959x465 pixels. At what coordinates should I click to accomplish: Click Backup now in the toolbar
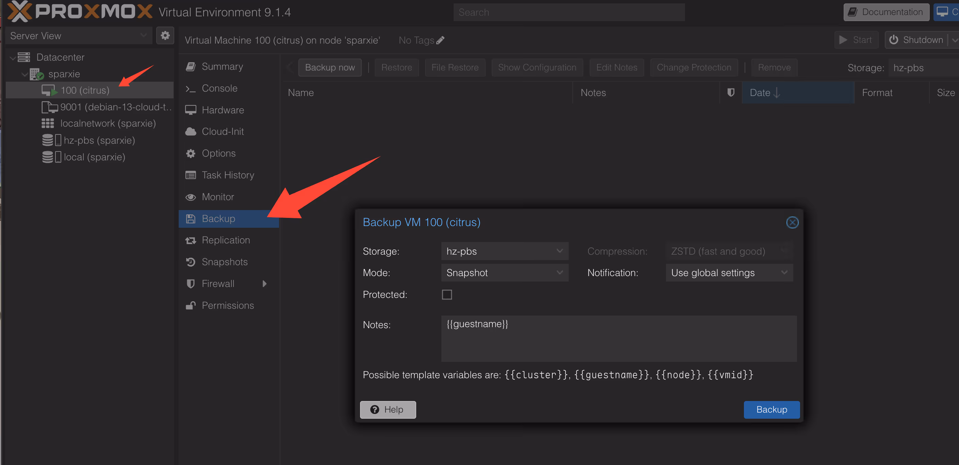[x=330, y=67]
